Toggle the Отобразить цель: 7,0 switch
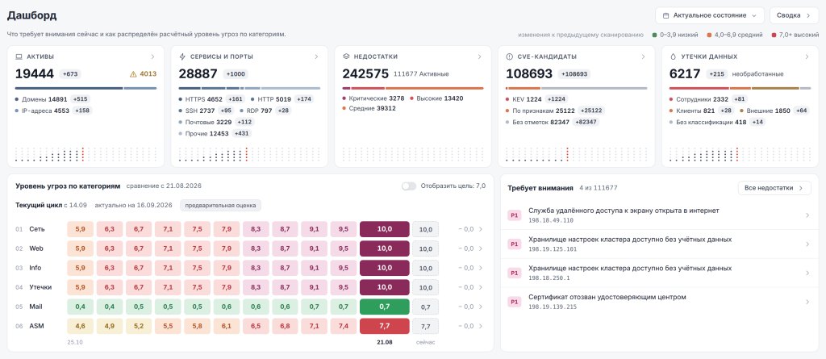Viewport: 826px width, 359px height. 409,186
